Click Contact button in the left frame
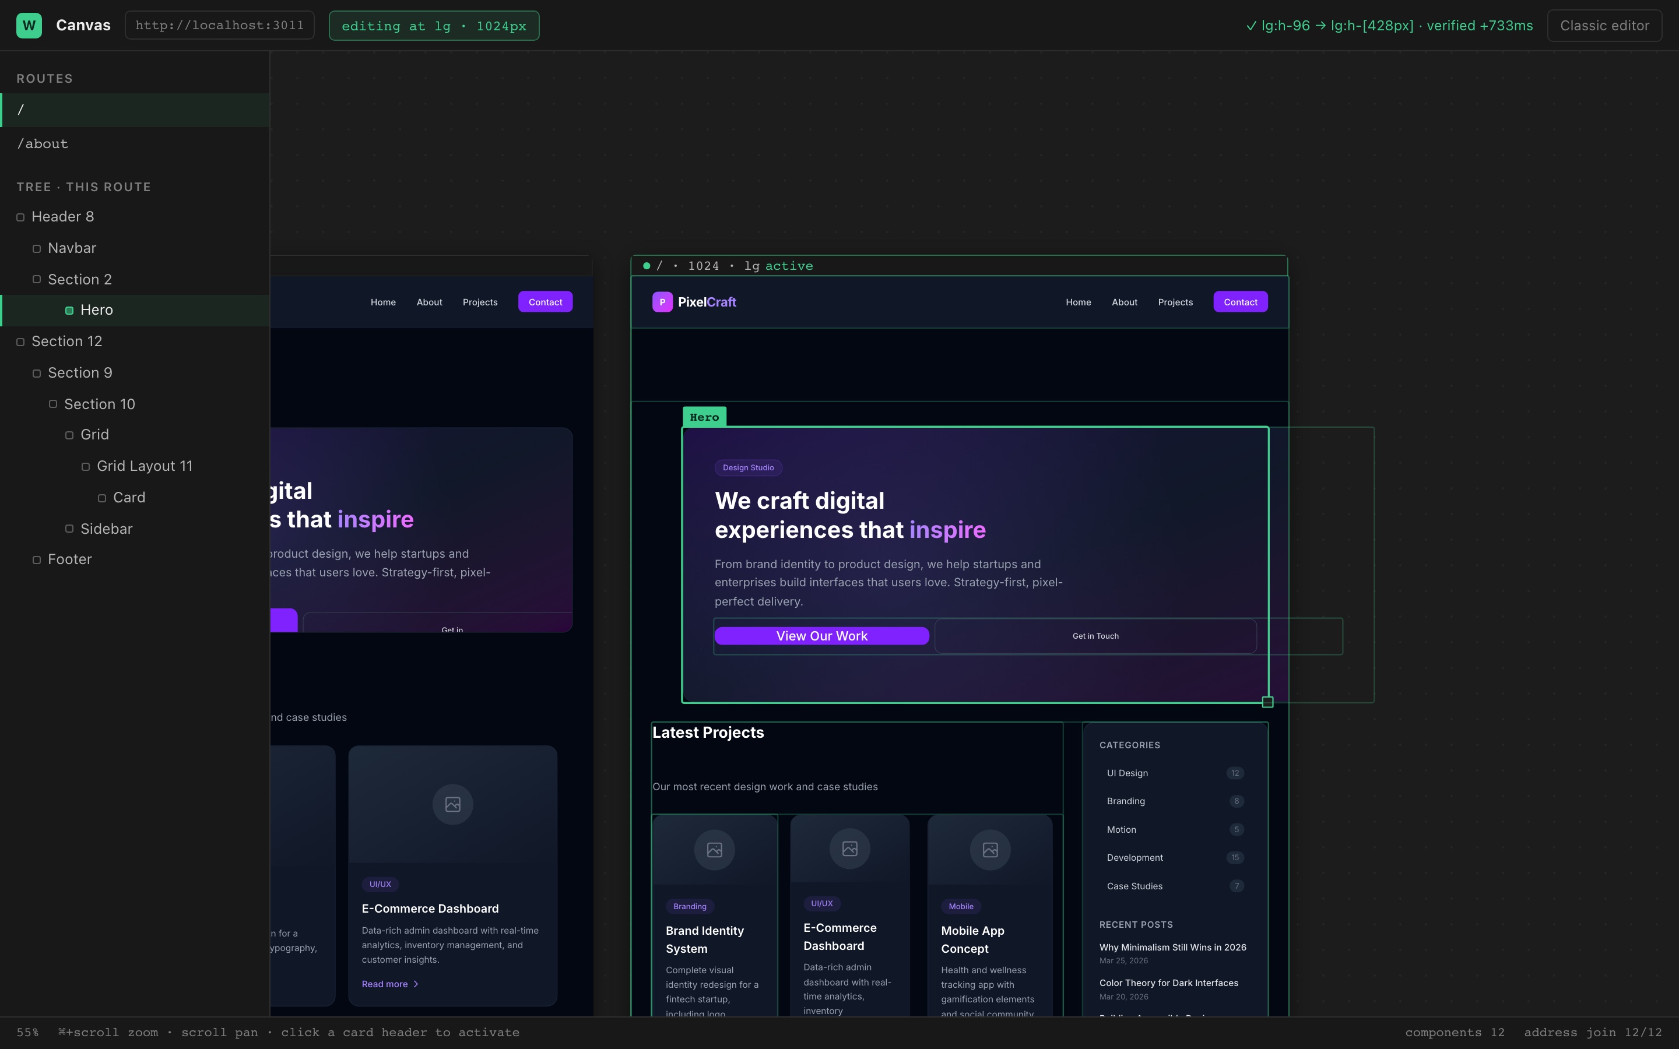 coord(545,302)
